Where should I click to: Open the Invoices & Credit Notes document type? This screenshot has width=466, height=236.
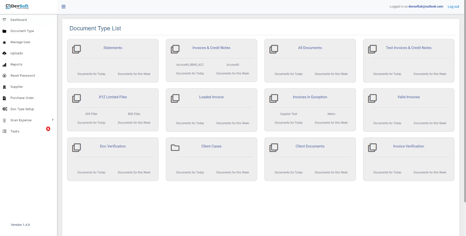point(211,48)
